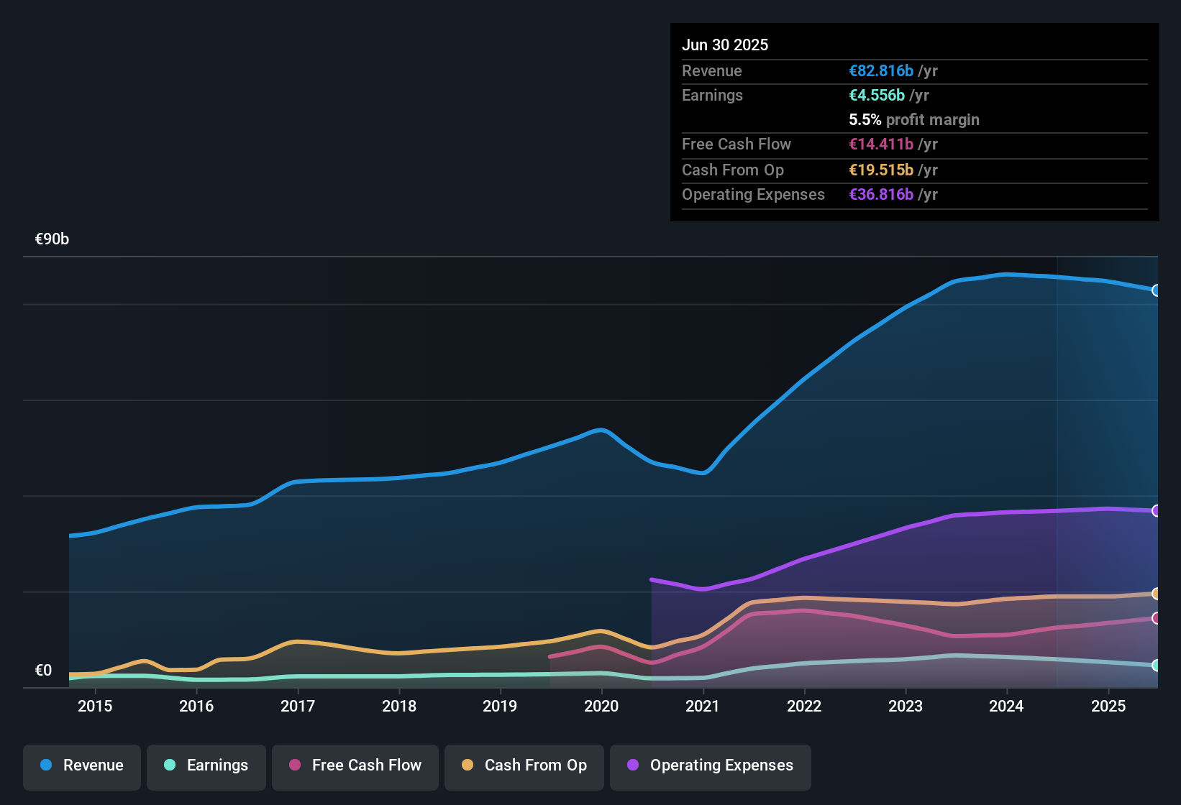Expand the Cash From Op legend item

[524, 765]
